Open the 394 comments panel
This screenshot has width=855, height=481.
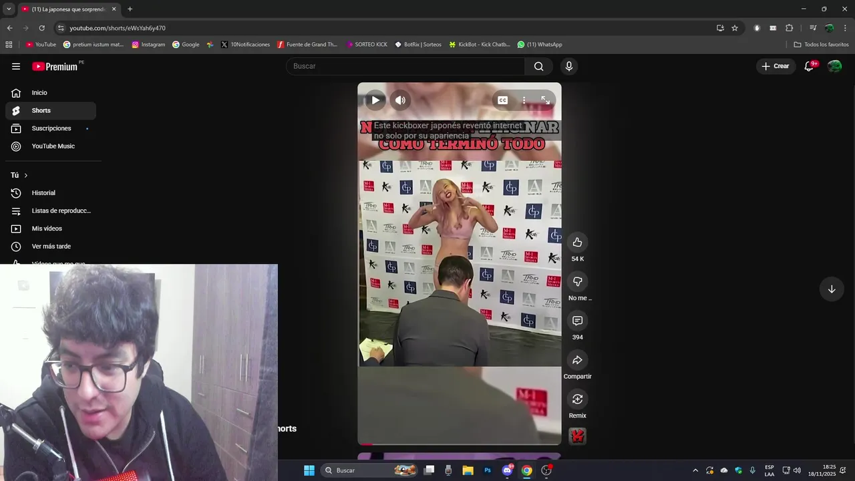pos(577,321)
